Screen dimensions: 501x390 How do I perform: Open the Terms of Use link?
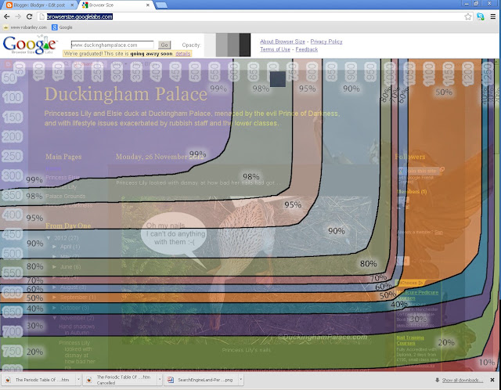pos(275,49)
